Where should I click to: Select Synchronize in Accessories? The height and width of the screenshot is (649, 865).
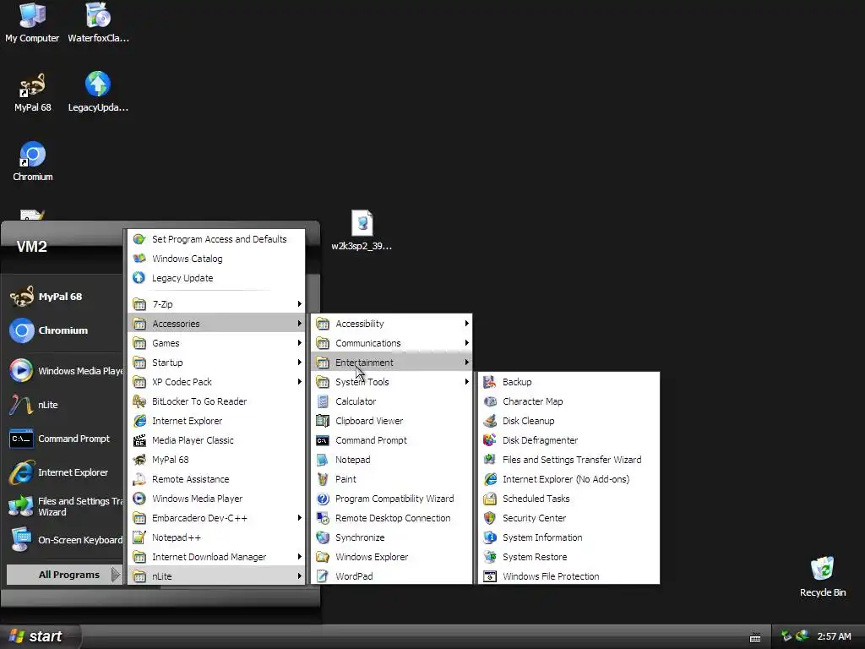tap(392, 537)
